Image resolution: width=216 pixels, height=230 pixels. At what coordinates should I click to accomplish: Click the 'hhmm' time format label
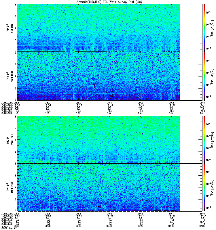pyautogui.click(x=5, y=226)
